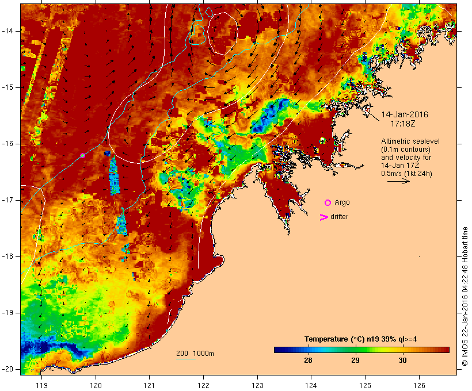The image size is (472, 391).
Task: Click the blue satellite swath strip near 120.3E 16.5S
Action: point(114,175)
